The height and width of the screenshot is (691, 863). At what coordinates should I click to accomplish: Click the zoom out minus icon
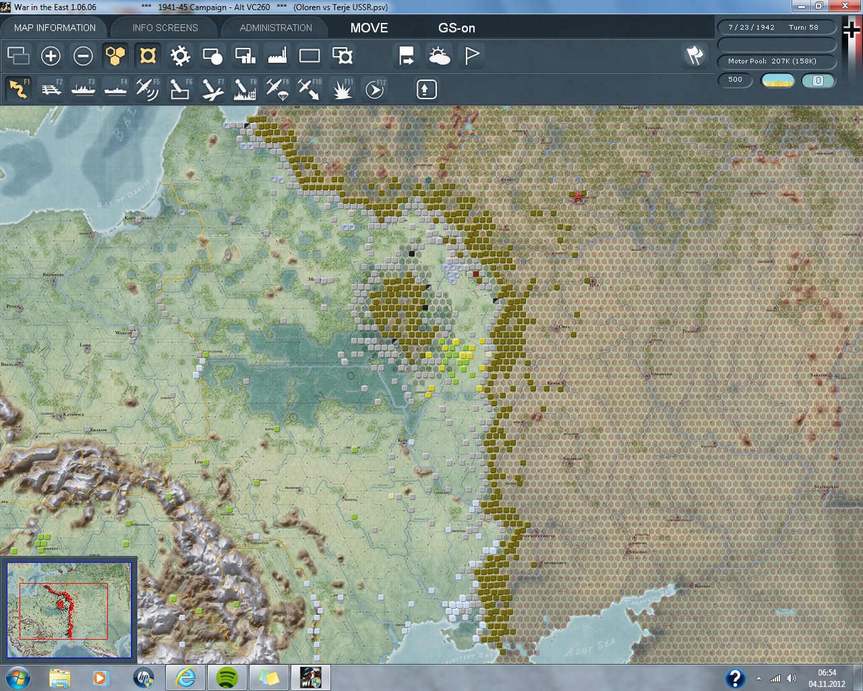[x=83, y=56]
